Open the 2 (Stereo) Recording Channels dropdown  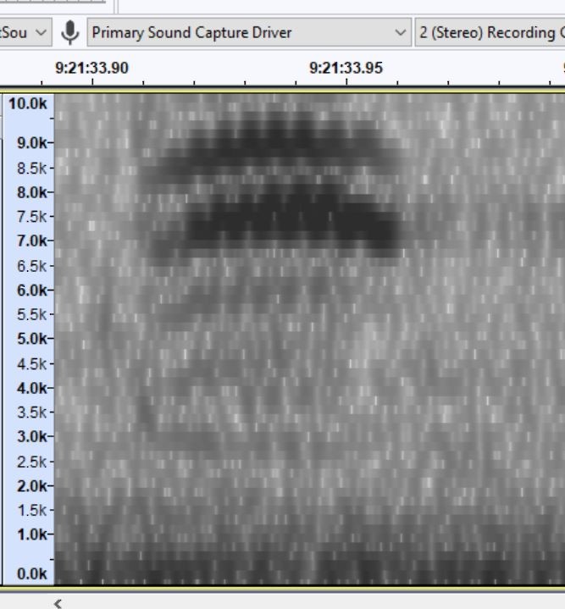pos(491,33)
